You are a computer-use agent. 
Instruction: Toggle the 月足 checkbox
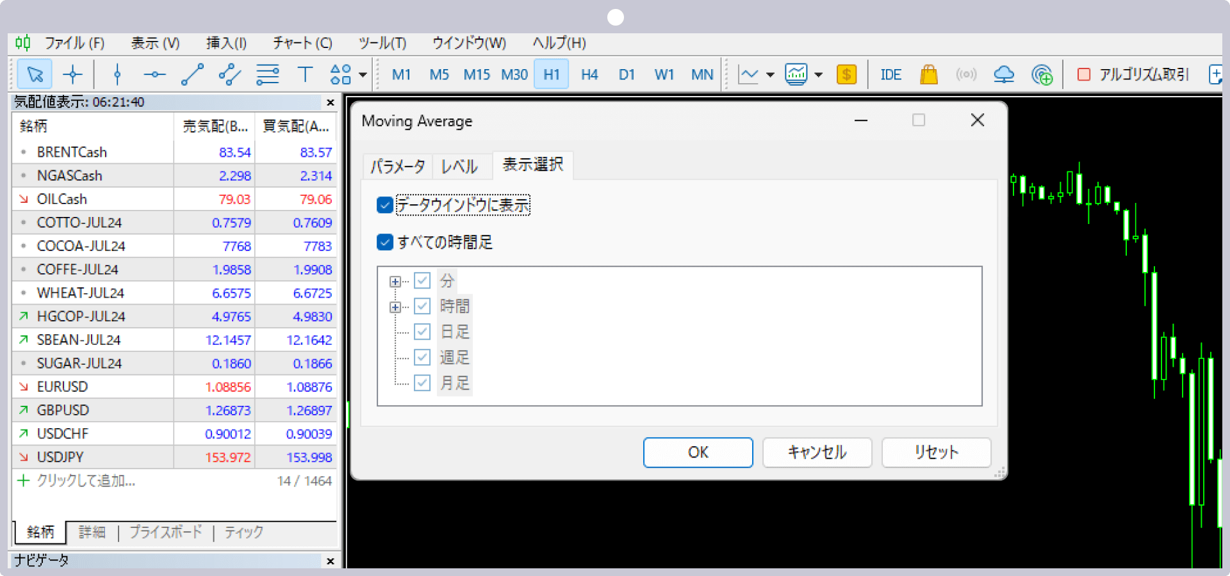click(422, 383)
